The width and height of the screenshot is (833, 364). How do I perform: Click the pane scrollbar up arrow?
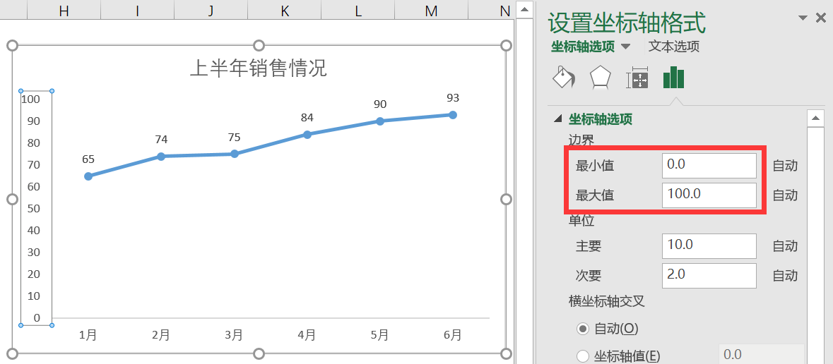coord(815,119)
